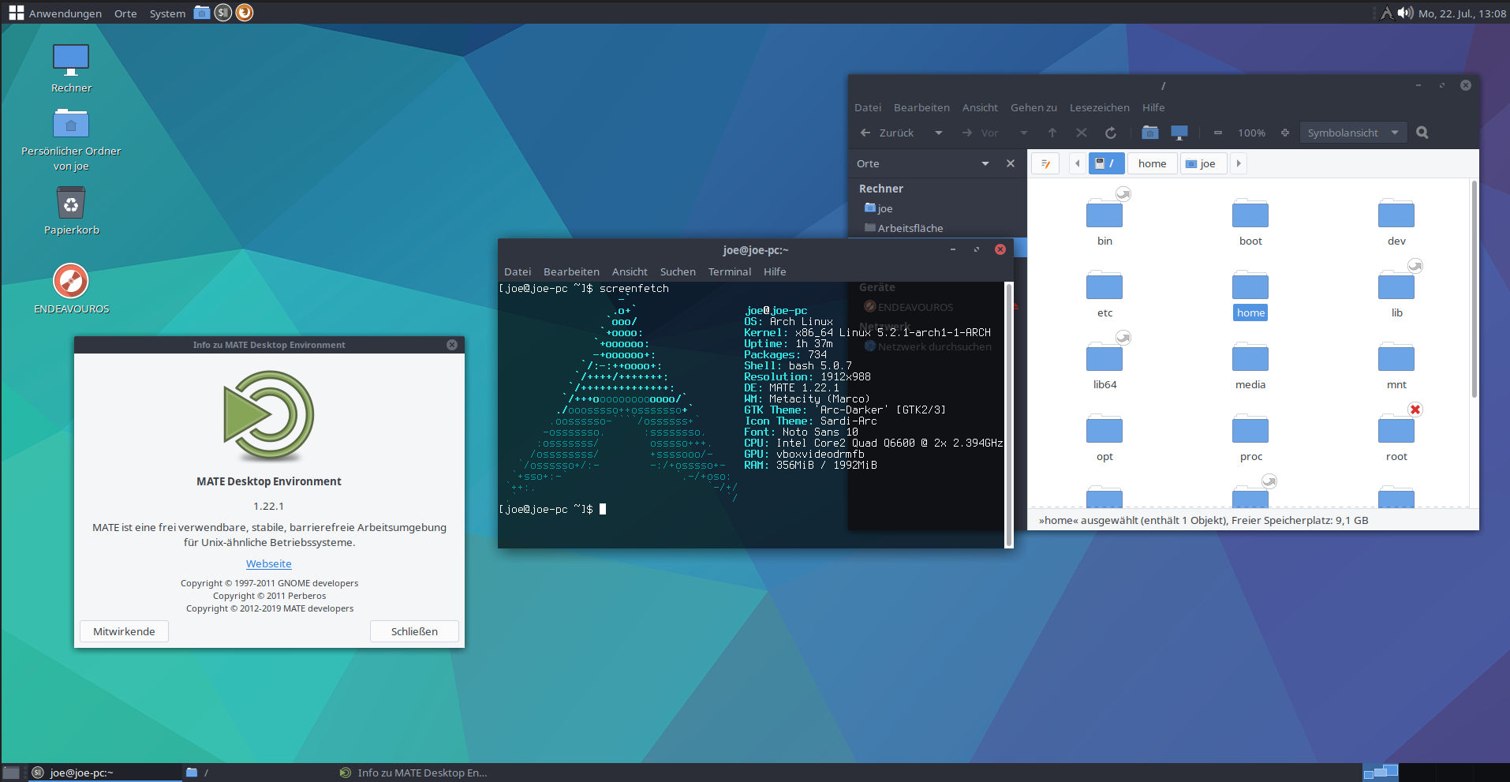This screenshot has height=782, width=1510.
Task: Toggle the text-based location bar button
Action: [1045, 163]
